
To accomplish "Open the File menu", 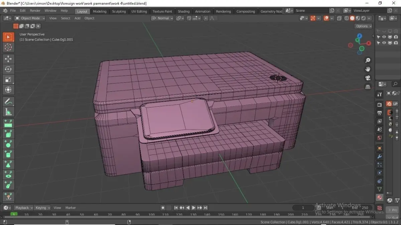I will point(13,11).
